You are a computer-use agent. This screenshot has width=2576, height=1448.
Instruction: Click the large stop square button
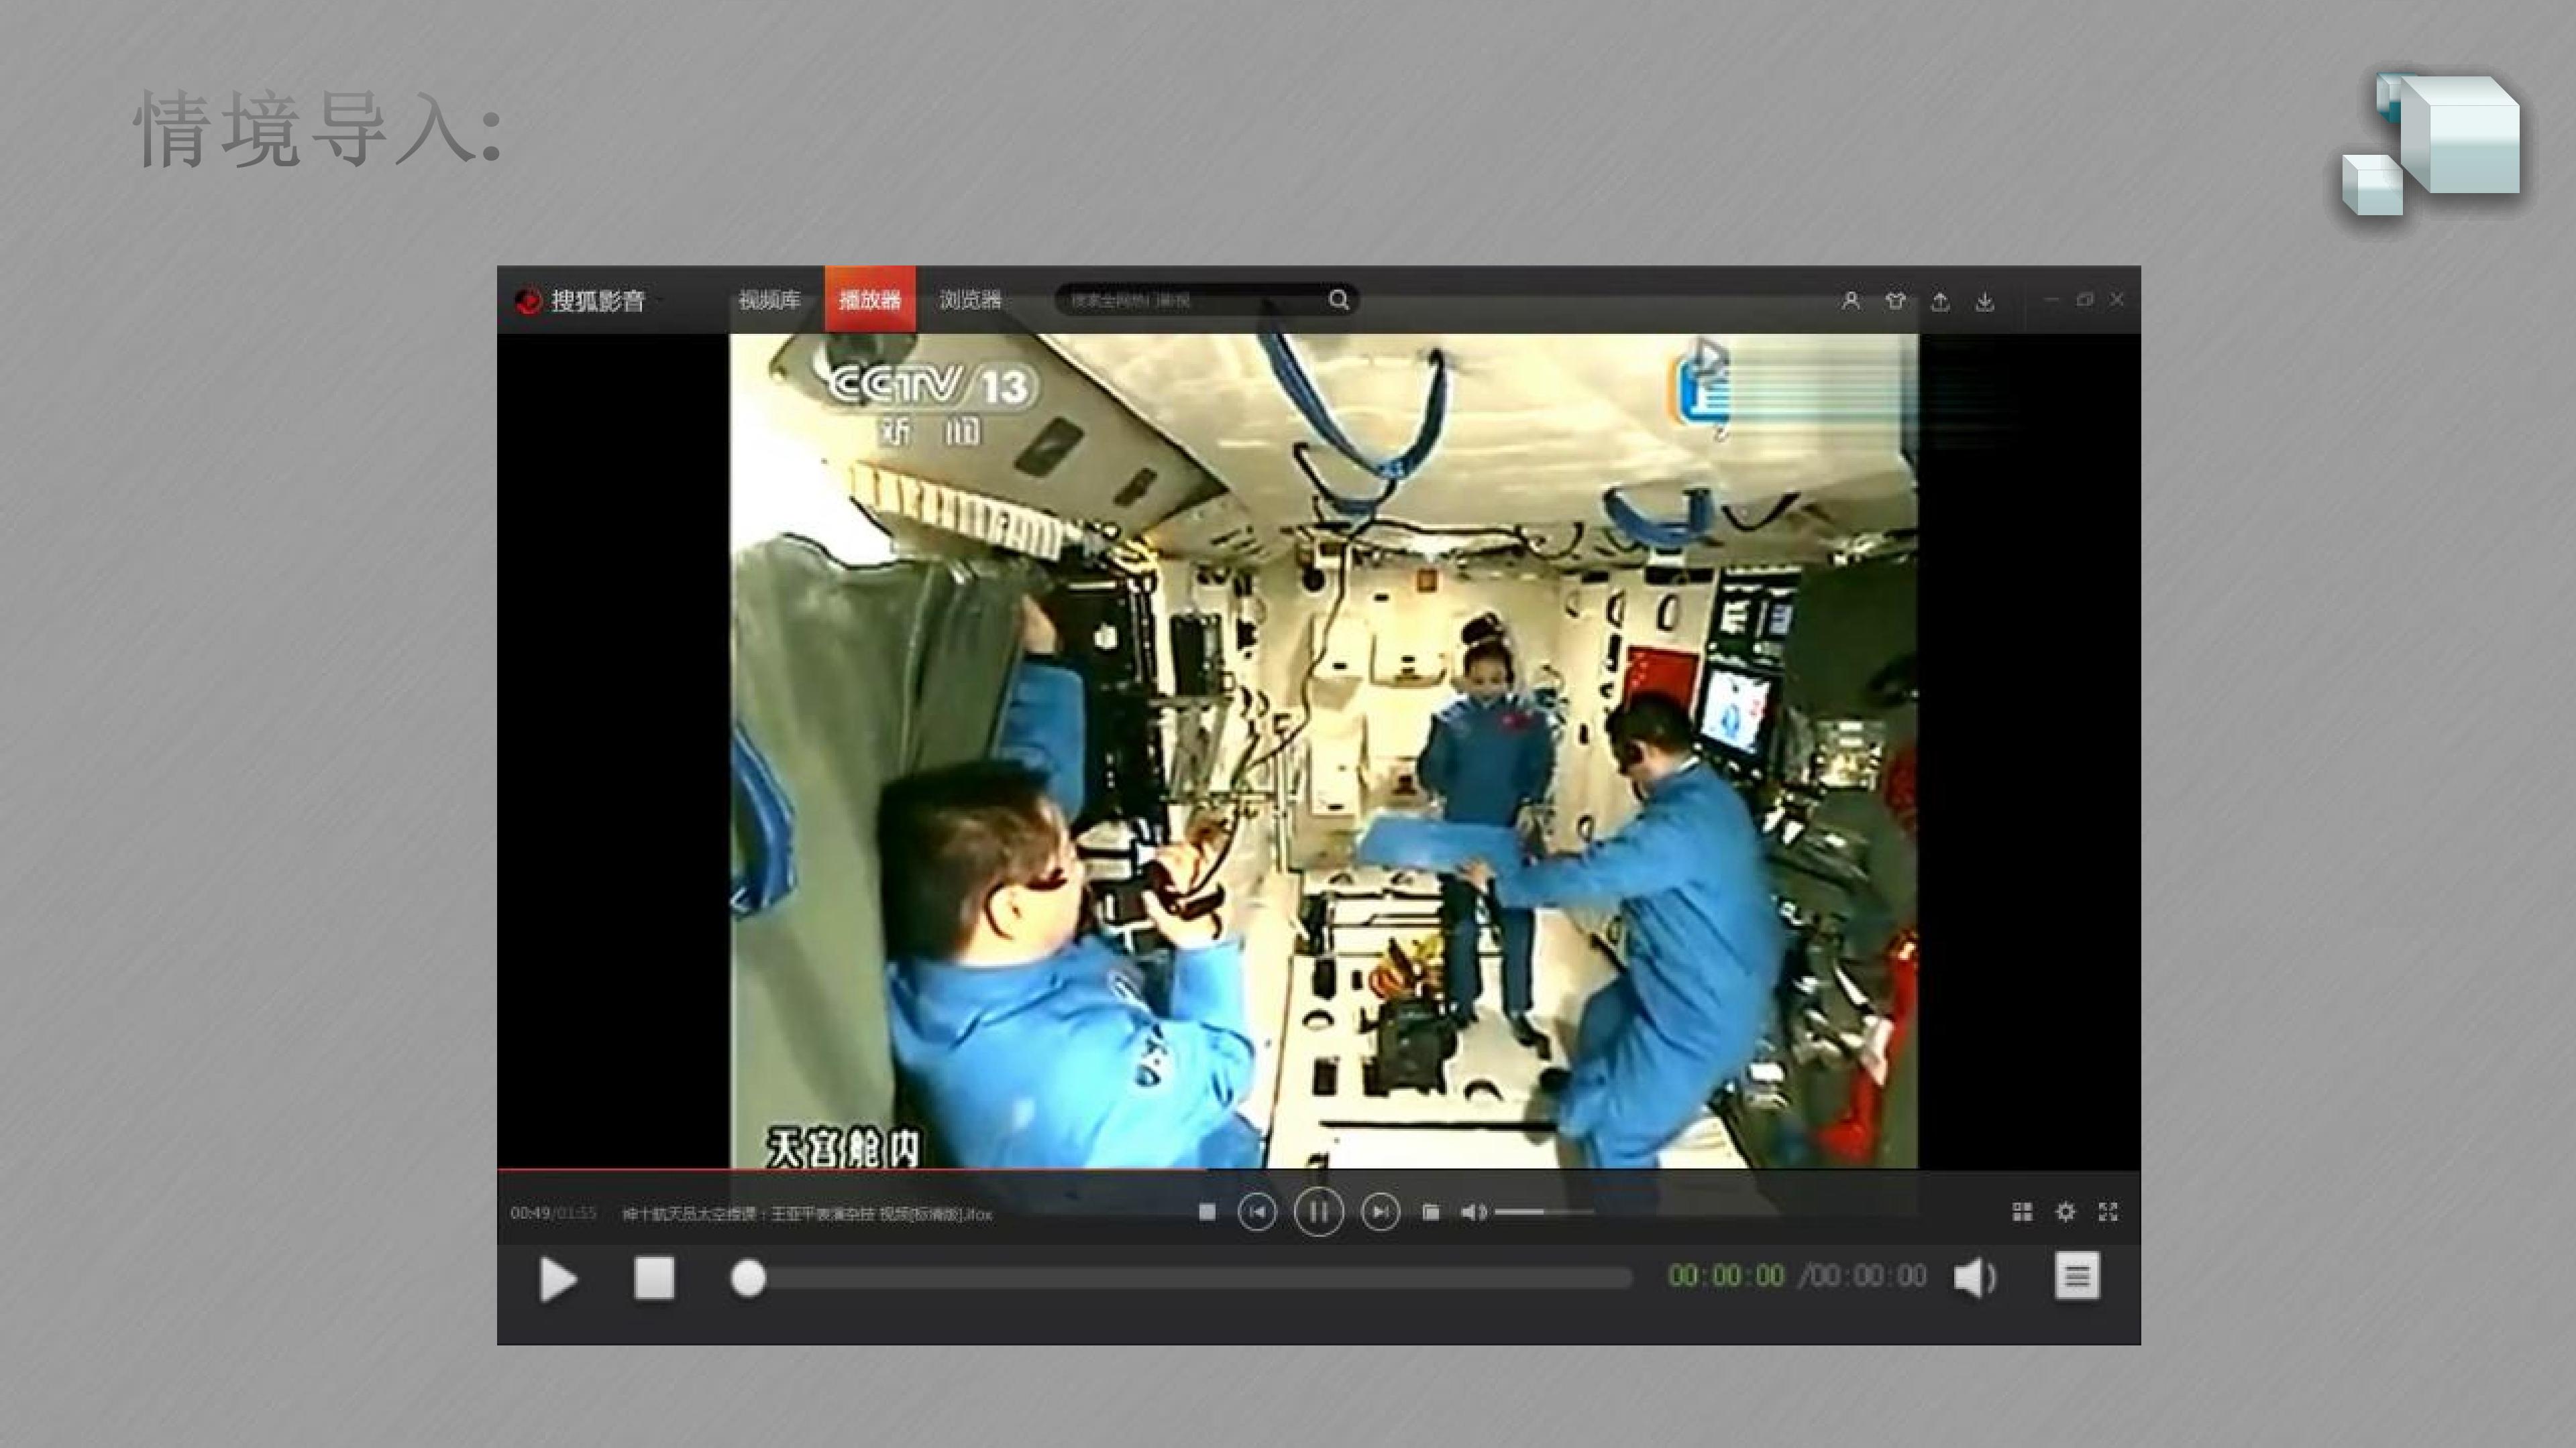click(x=654, y=1278)
